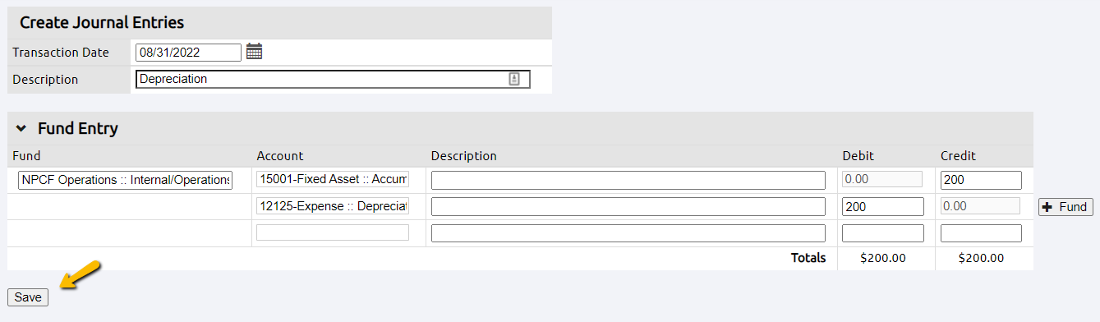Open the NPCF Operations fund field
Screen dimensions: 1100x322
click(126, 180)
